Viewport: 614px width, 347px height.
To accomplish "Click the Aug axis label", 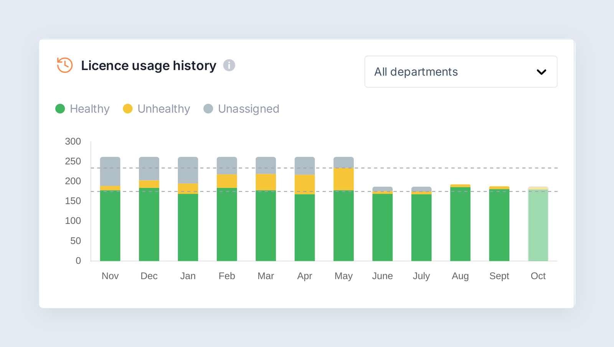I will click(x=460, y=276).
